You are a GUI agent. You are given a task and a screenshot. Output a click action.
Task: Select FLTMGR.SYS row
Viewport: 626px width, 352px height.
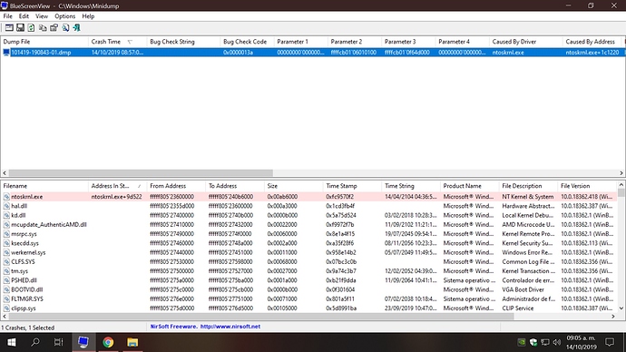click(308, 298)
